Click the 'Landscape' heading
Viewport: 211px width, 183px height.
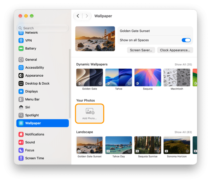(85, 132)
